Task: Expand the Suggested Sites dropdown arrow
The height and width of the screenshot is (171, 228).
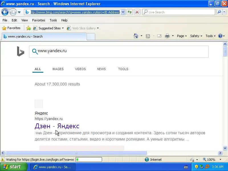Action: pyautogui.click(x=63, y=28)
